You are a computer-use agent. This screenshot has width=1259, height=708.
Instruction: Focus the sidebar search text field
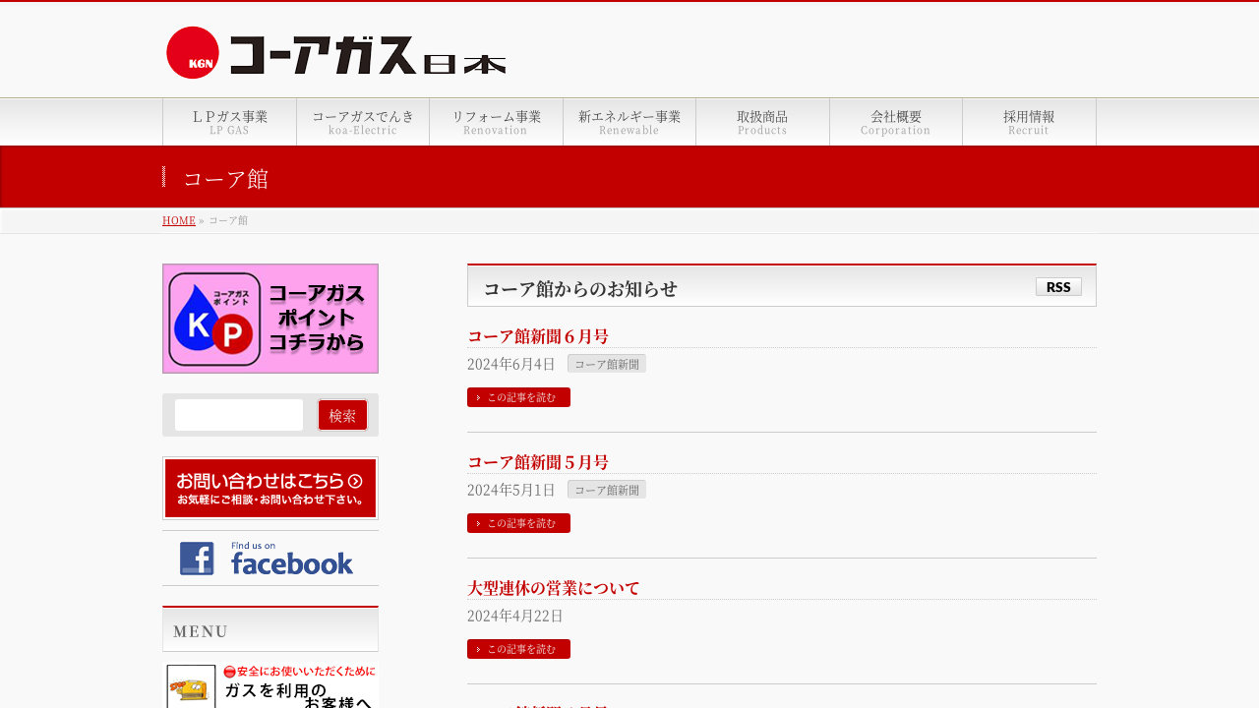click(x=239, y=415)
